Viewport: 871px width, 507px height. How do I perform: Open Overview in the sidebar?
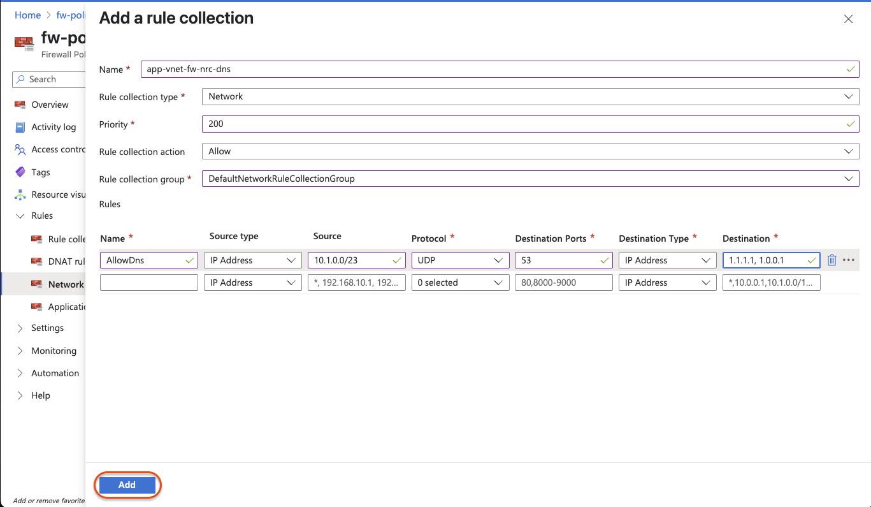pyautogui.click(x=50, y=105)
